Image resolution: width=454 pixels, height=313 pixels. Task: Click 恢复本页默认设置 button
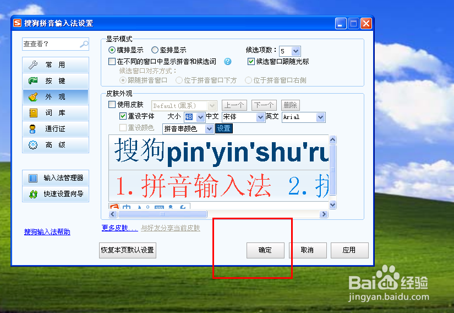[128, 250]
